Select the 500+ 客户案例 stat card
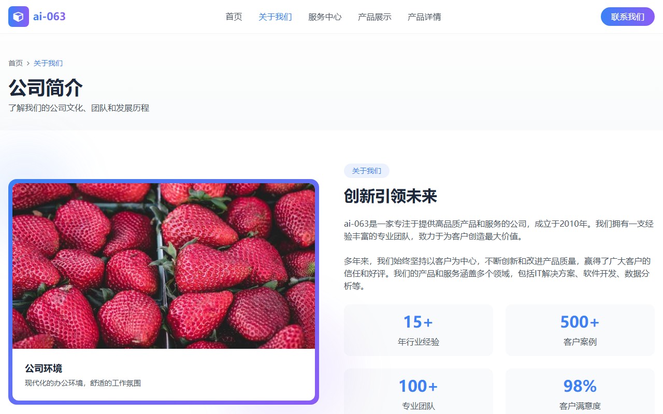663x414 pixels. tap(580, 330)
